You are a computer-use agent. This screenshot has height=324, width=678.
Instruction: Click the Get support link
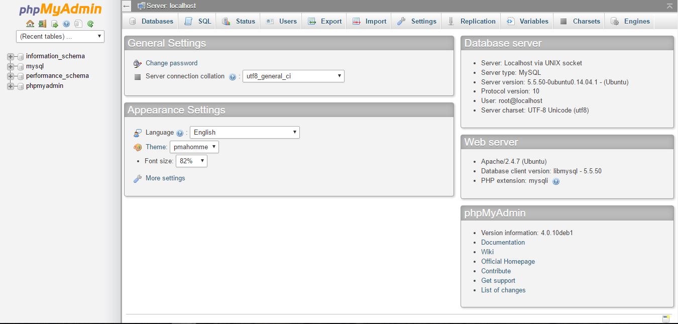(498, 280)
